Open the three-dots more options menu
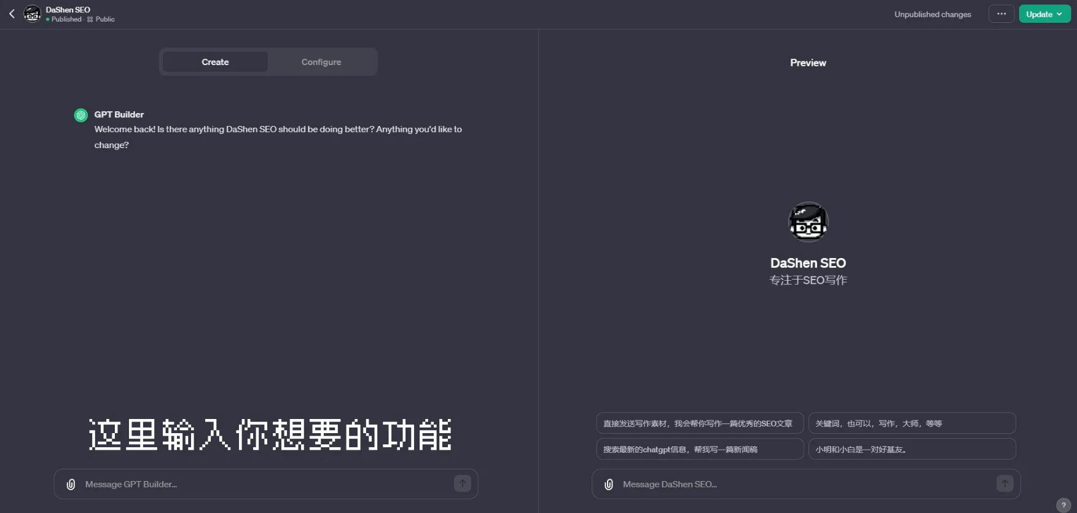 [x=1001, y=14]
